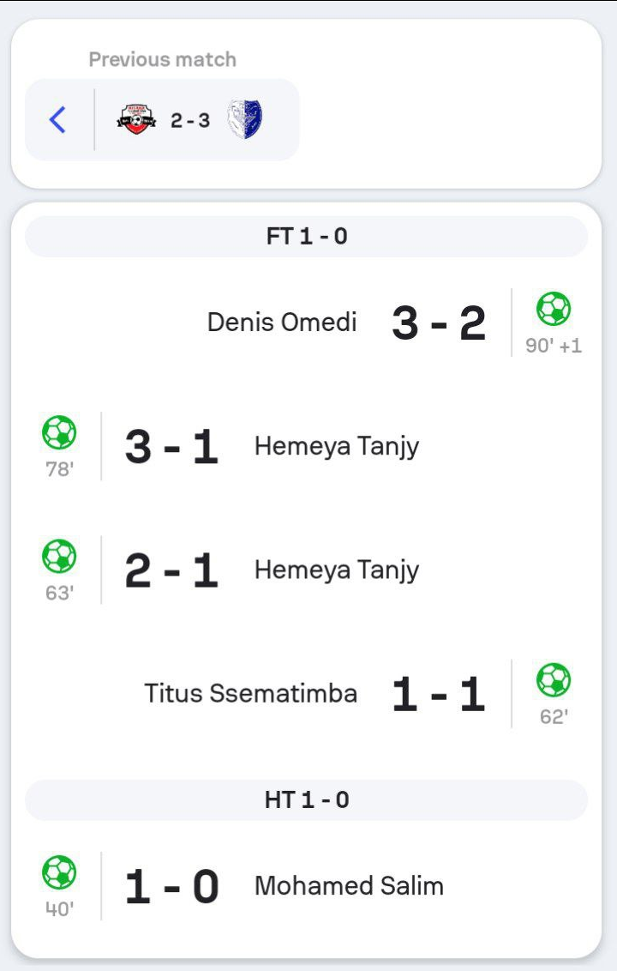Click the 3 - 2 score of the stoppage-time goal
The width and height of the screenshot is (617, 971).
coord(439,323)
